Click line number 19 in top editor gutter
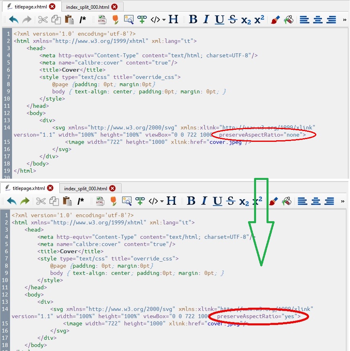 [7, 171]
